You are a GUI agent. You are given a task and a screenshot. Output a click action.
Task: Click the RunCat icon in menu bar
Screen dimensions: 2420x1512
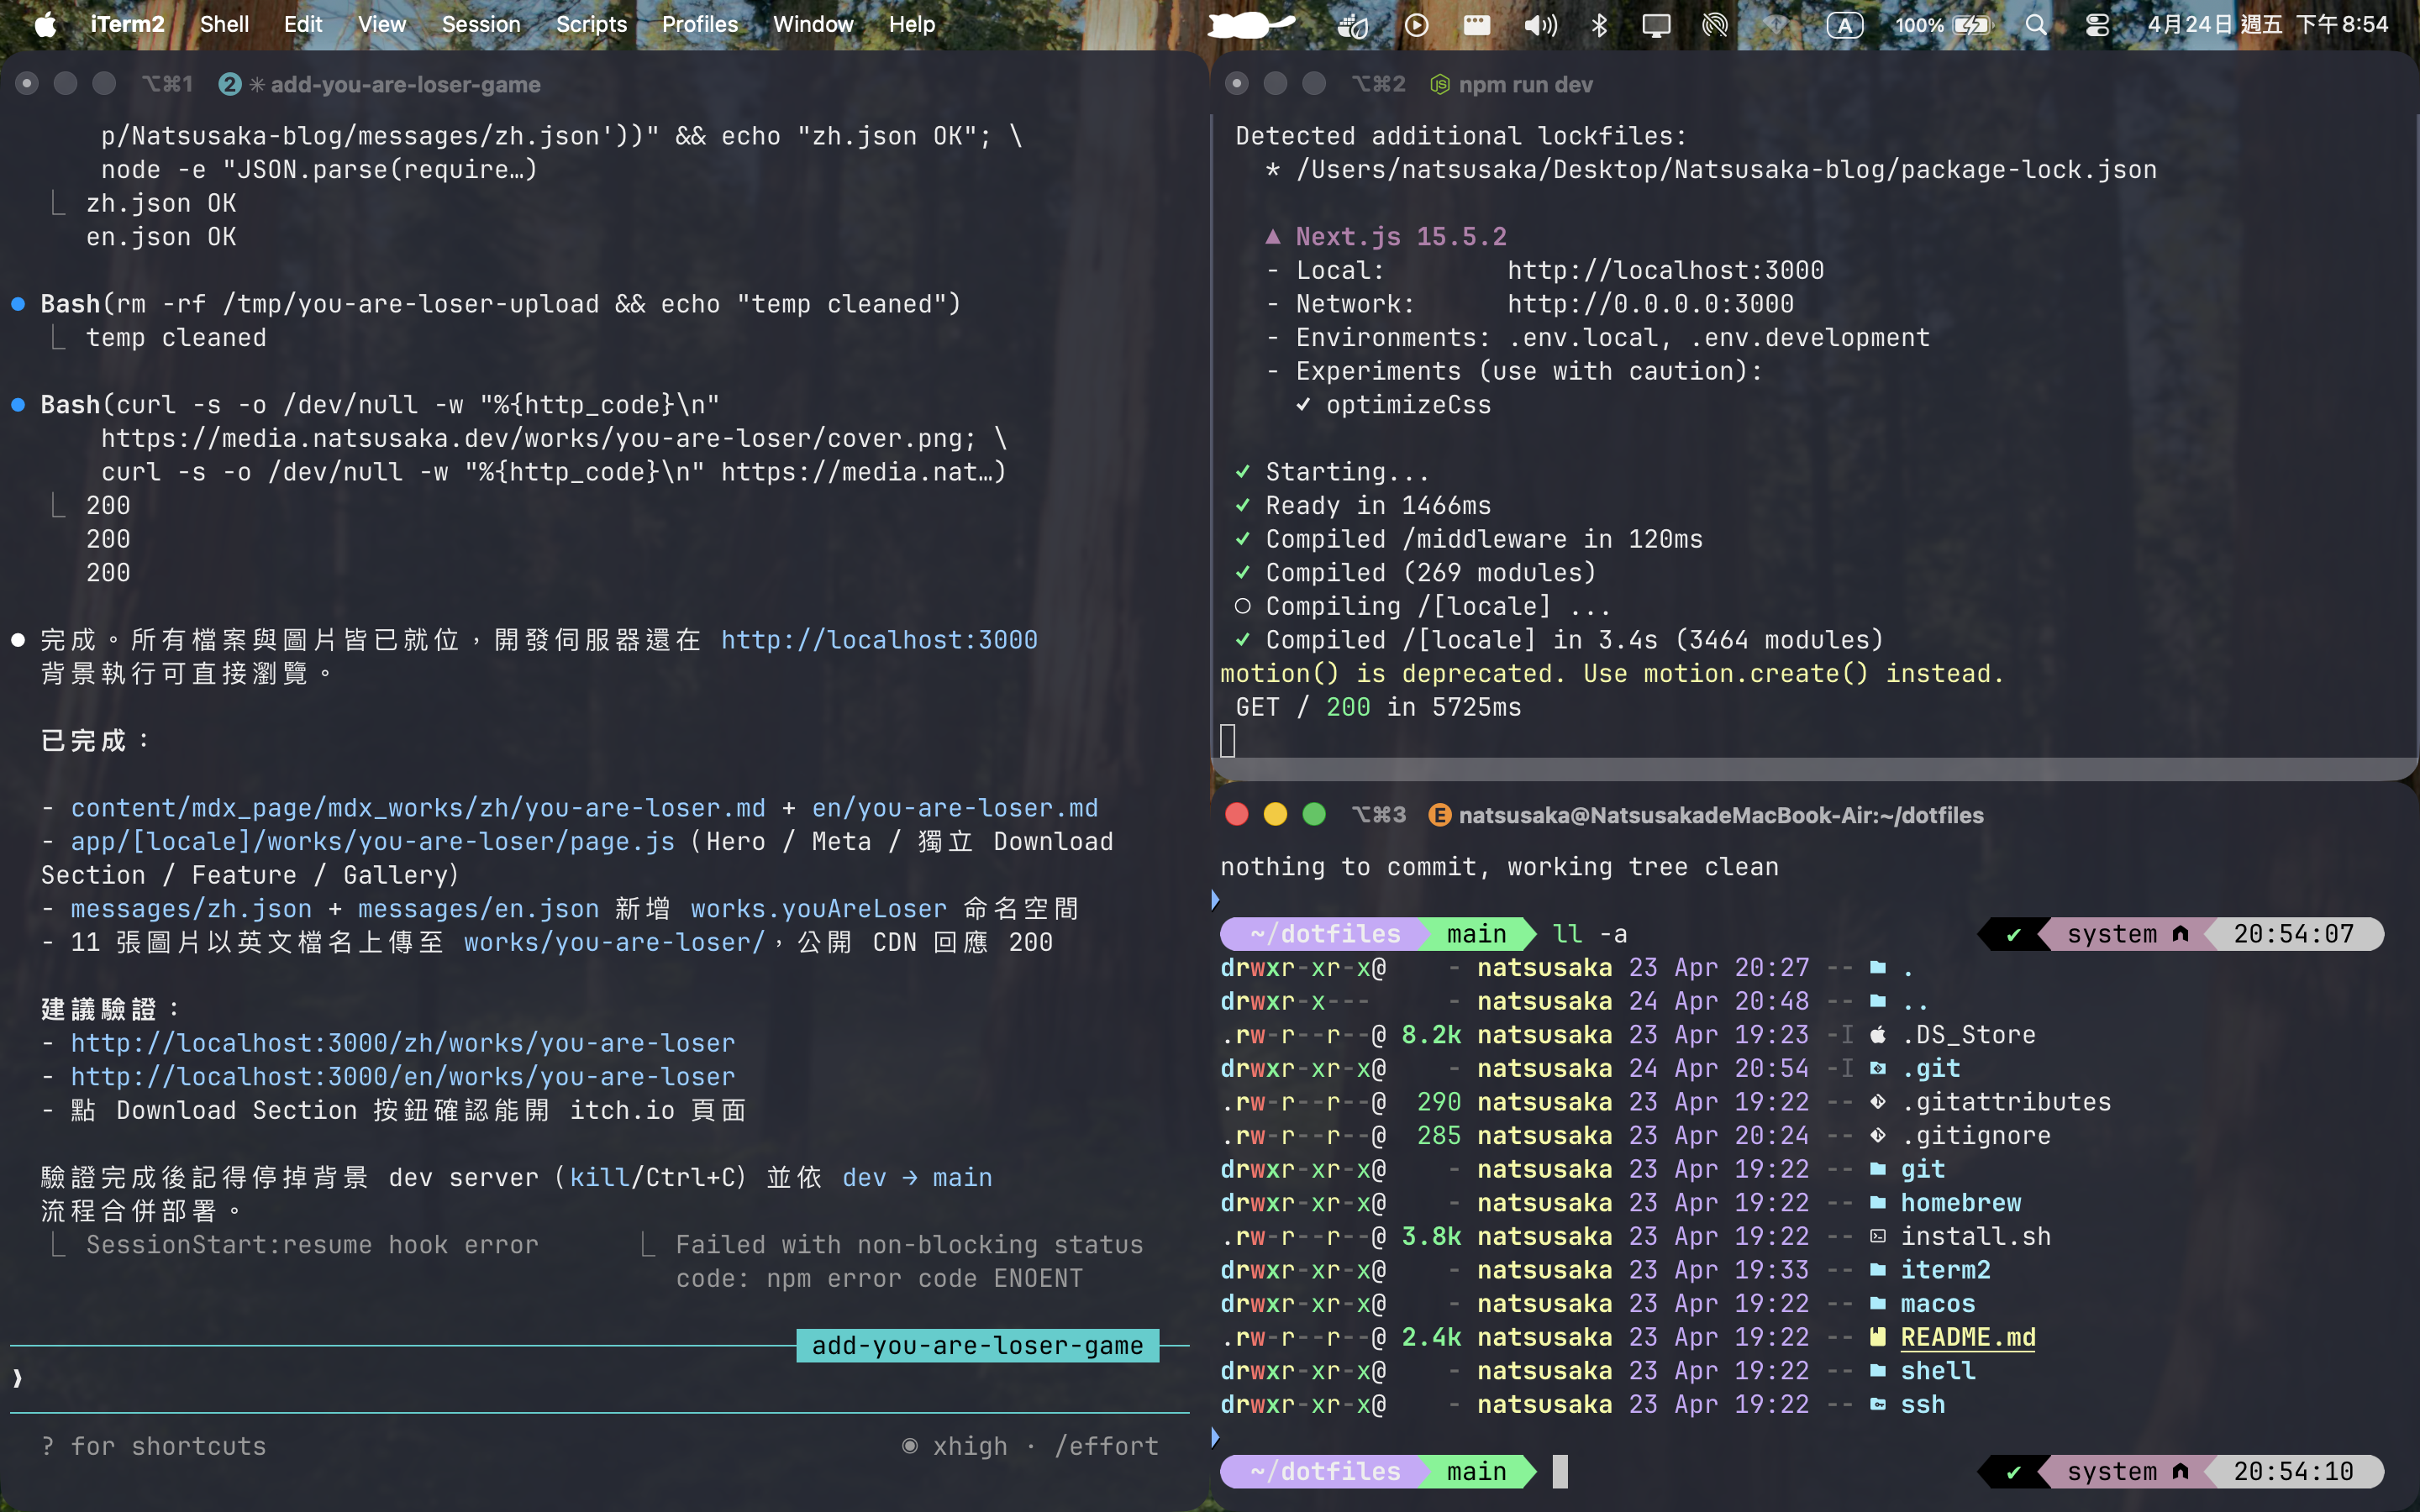1250,24
